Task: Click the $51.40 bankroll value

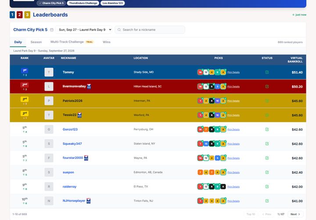Action: (x=297, y=72)
